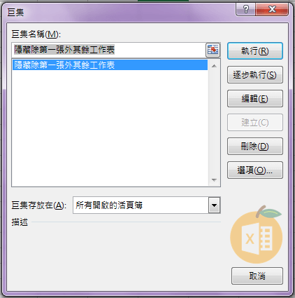This screenshot has height=298, width=295.
Task: Close the 巨集 dialog with X
Action: (272, 9)
